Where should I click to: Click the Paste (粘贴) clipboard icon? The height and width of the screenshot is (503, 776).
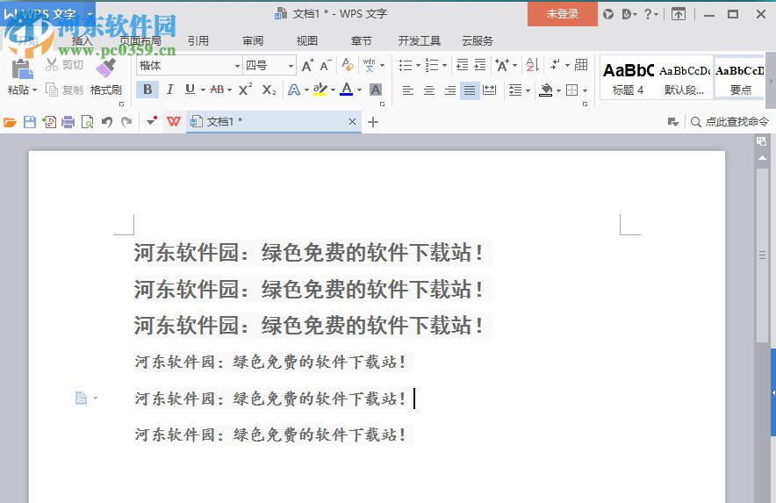pos(22,69)
